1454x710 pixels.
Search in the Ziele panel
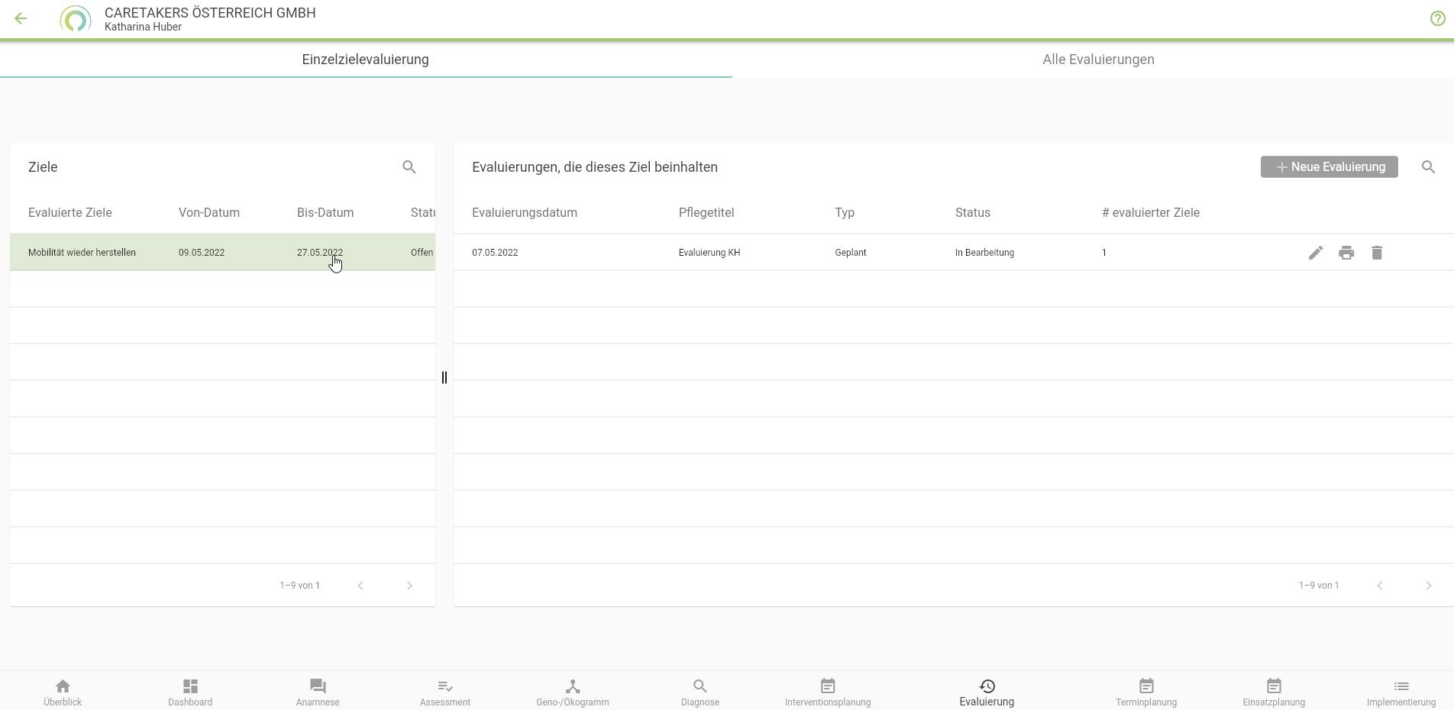click(x=409, y=167)
